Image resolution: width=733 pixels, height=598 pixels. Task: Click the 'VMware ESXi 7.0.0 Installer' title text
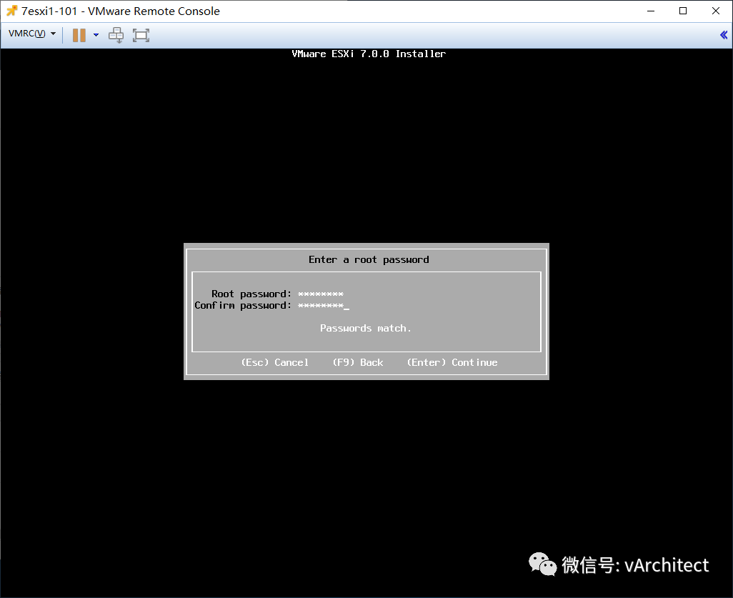(369, 54)
